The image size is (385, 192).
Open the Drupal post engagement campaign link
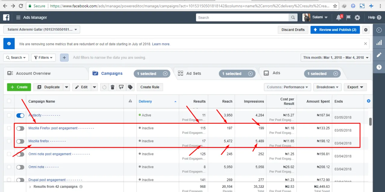pyautogui.click(x=55, y=180)
